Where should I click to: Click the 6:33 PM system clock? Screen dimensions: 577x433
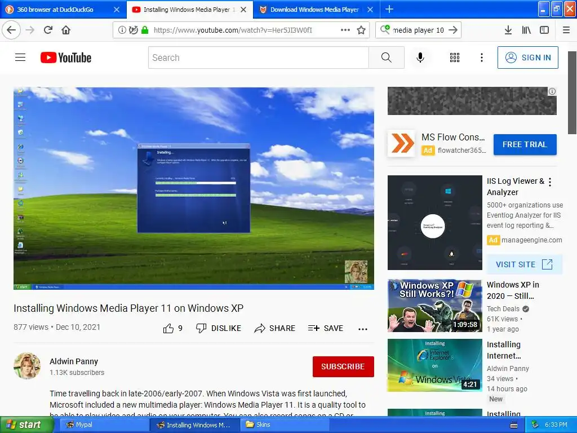[x=556, y=425]
